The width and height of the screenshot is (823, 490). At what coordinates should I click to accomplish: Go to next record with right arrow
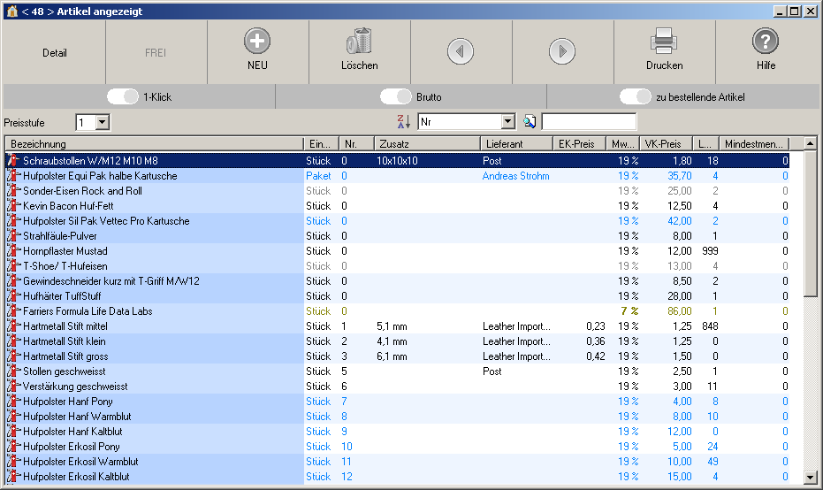coord(562,51)
